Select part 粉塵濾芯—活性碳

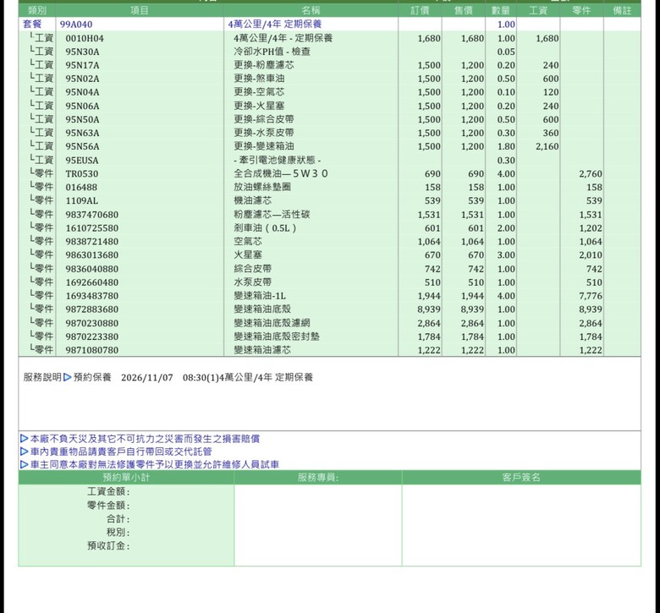coord(272,215)
